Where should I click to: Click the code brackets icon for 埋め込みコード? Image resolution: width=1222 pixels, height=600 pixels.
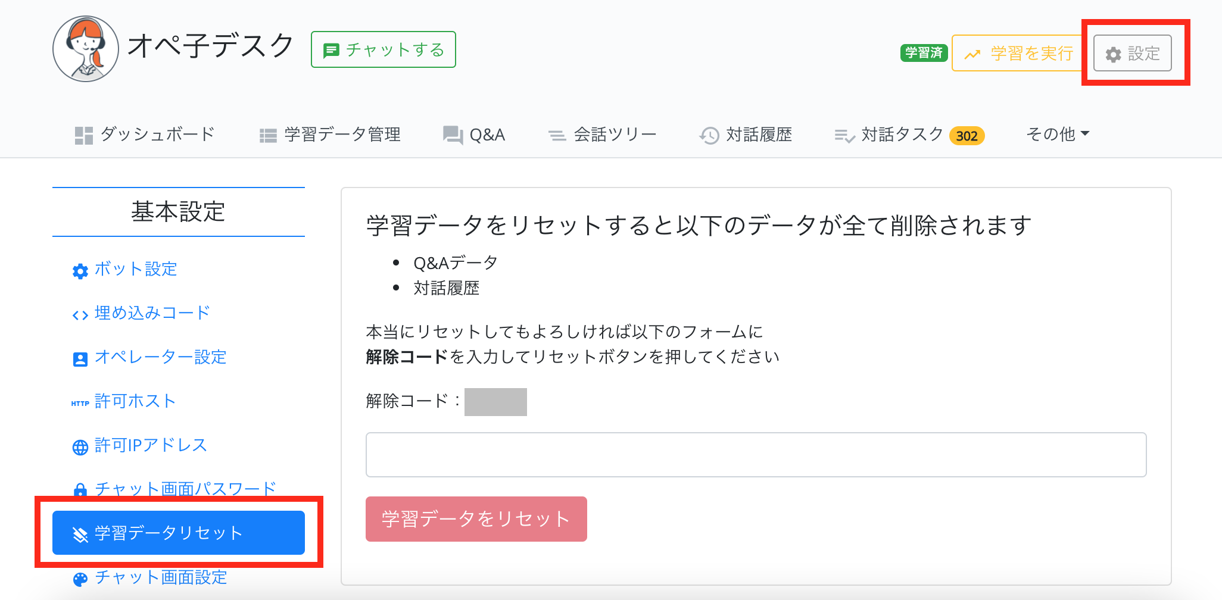pos(80,315)
